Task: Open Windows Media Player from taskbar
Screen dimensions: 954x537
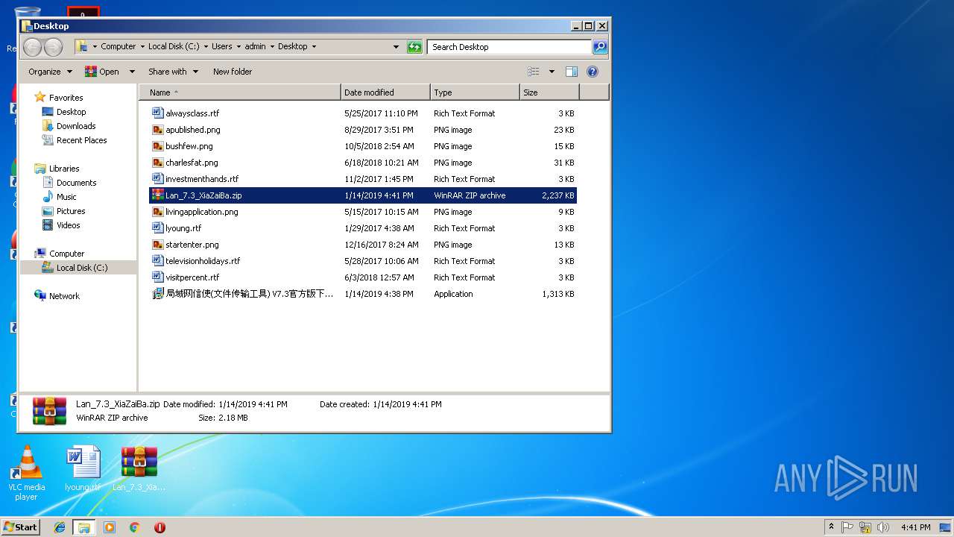Action: coord(110,527)
